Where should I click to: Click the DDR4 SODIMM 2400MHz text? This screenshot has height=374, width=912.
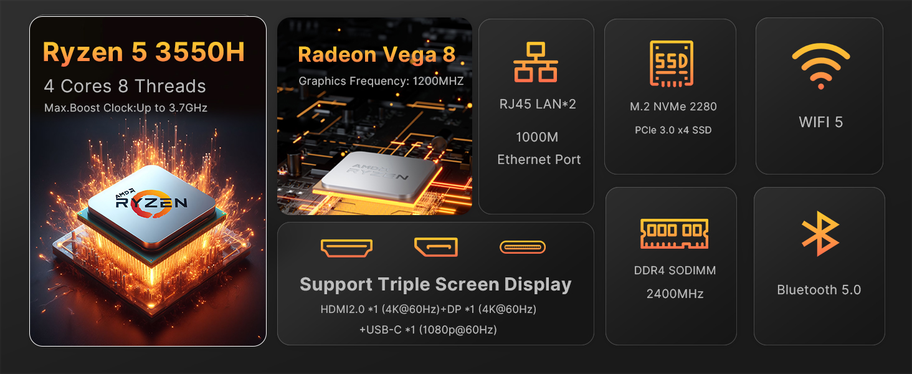point(675,282)
